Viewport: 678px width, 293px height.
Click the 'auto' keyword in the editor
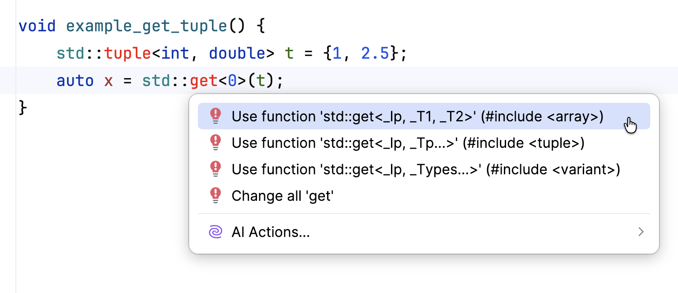coord(75,81)
